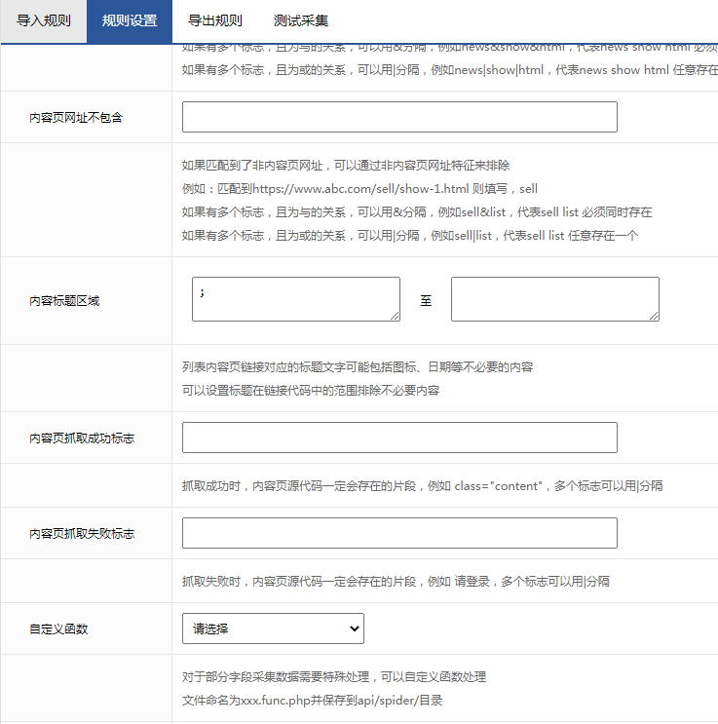The height and width of the screenshot is (724, 718).
Task: Select the 规则设置 tab
Action: [x=130, y=20]
